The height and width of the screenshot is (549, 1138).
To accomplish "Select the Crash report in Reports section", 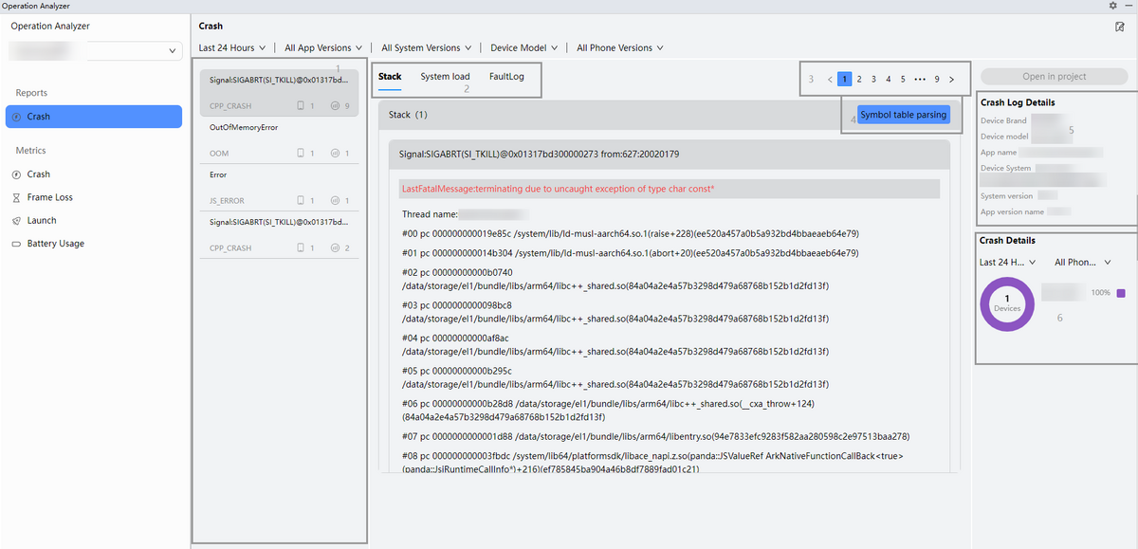I will point(93,117).
